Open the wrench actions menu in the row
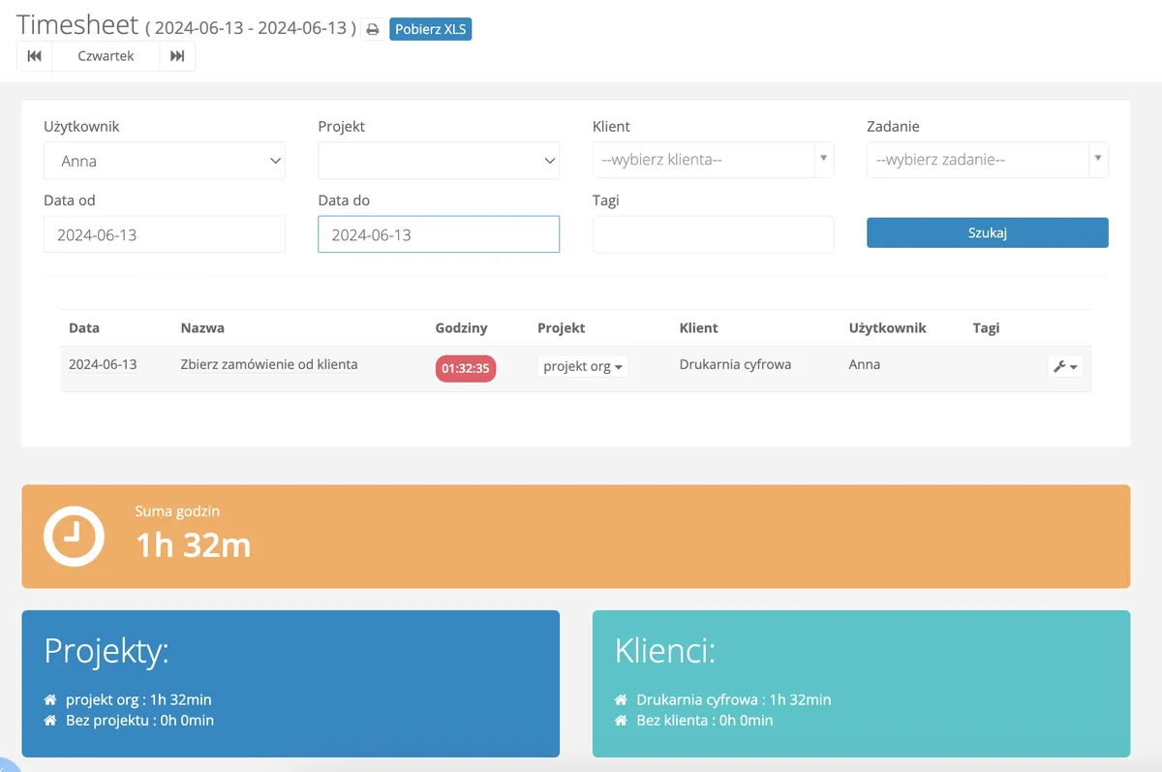1162x772 pixels. pos(1065,367)
